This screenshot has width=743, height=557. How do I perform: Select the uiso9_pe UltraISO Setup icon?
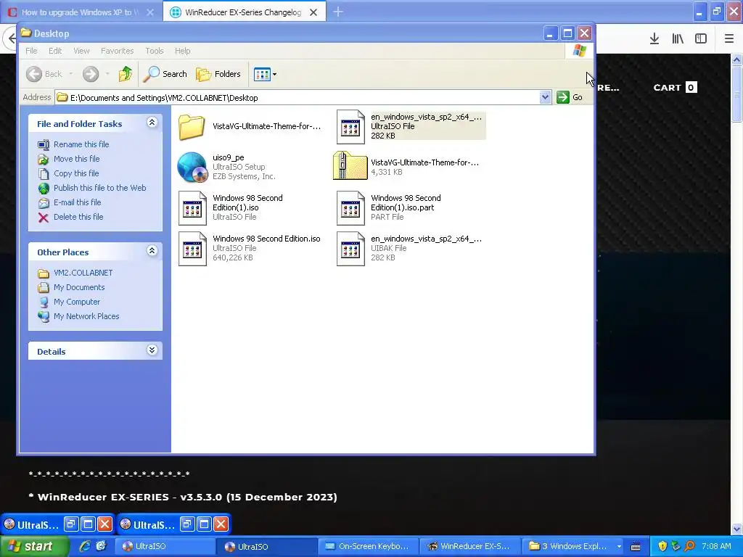click(192, 168)
